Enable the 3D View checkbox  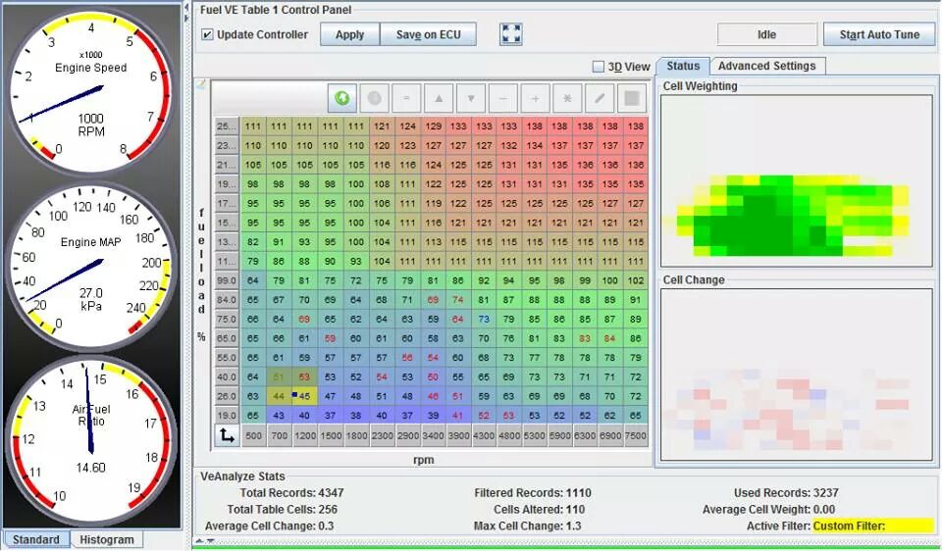599,67
